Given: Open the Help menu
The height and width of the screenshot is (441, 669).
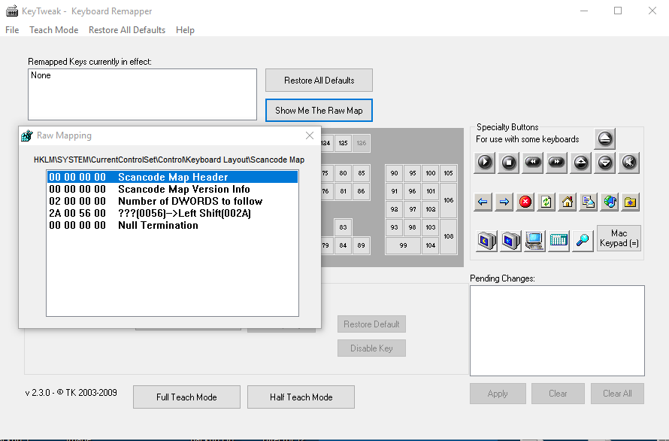Looking at the screenshot, I should point(185,30).
